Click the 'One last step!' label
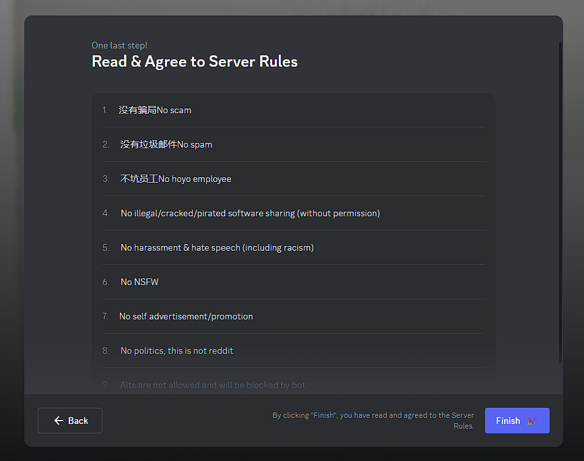 [119, 45]
